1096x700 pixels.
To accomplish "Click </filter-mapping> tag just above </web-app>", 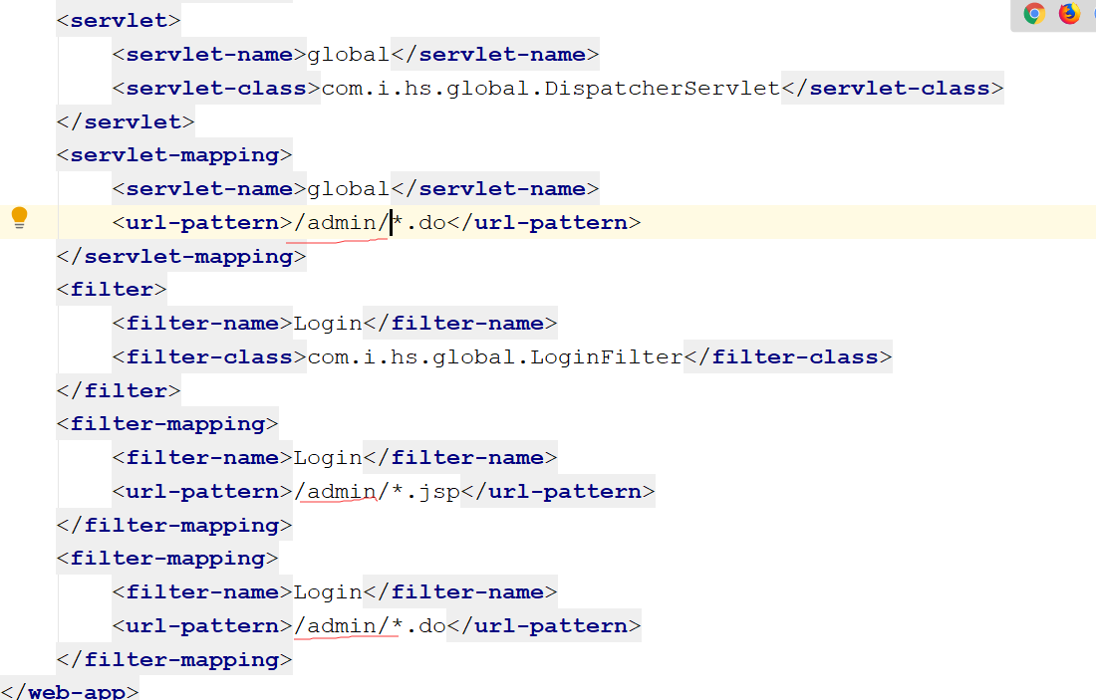I will click(x=174, y=659).
